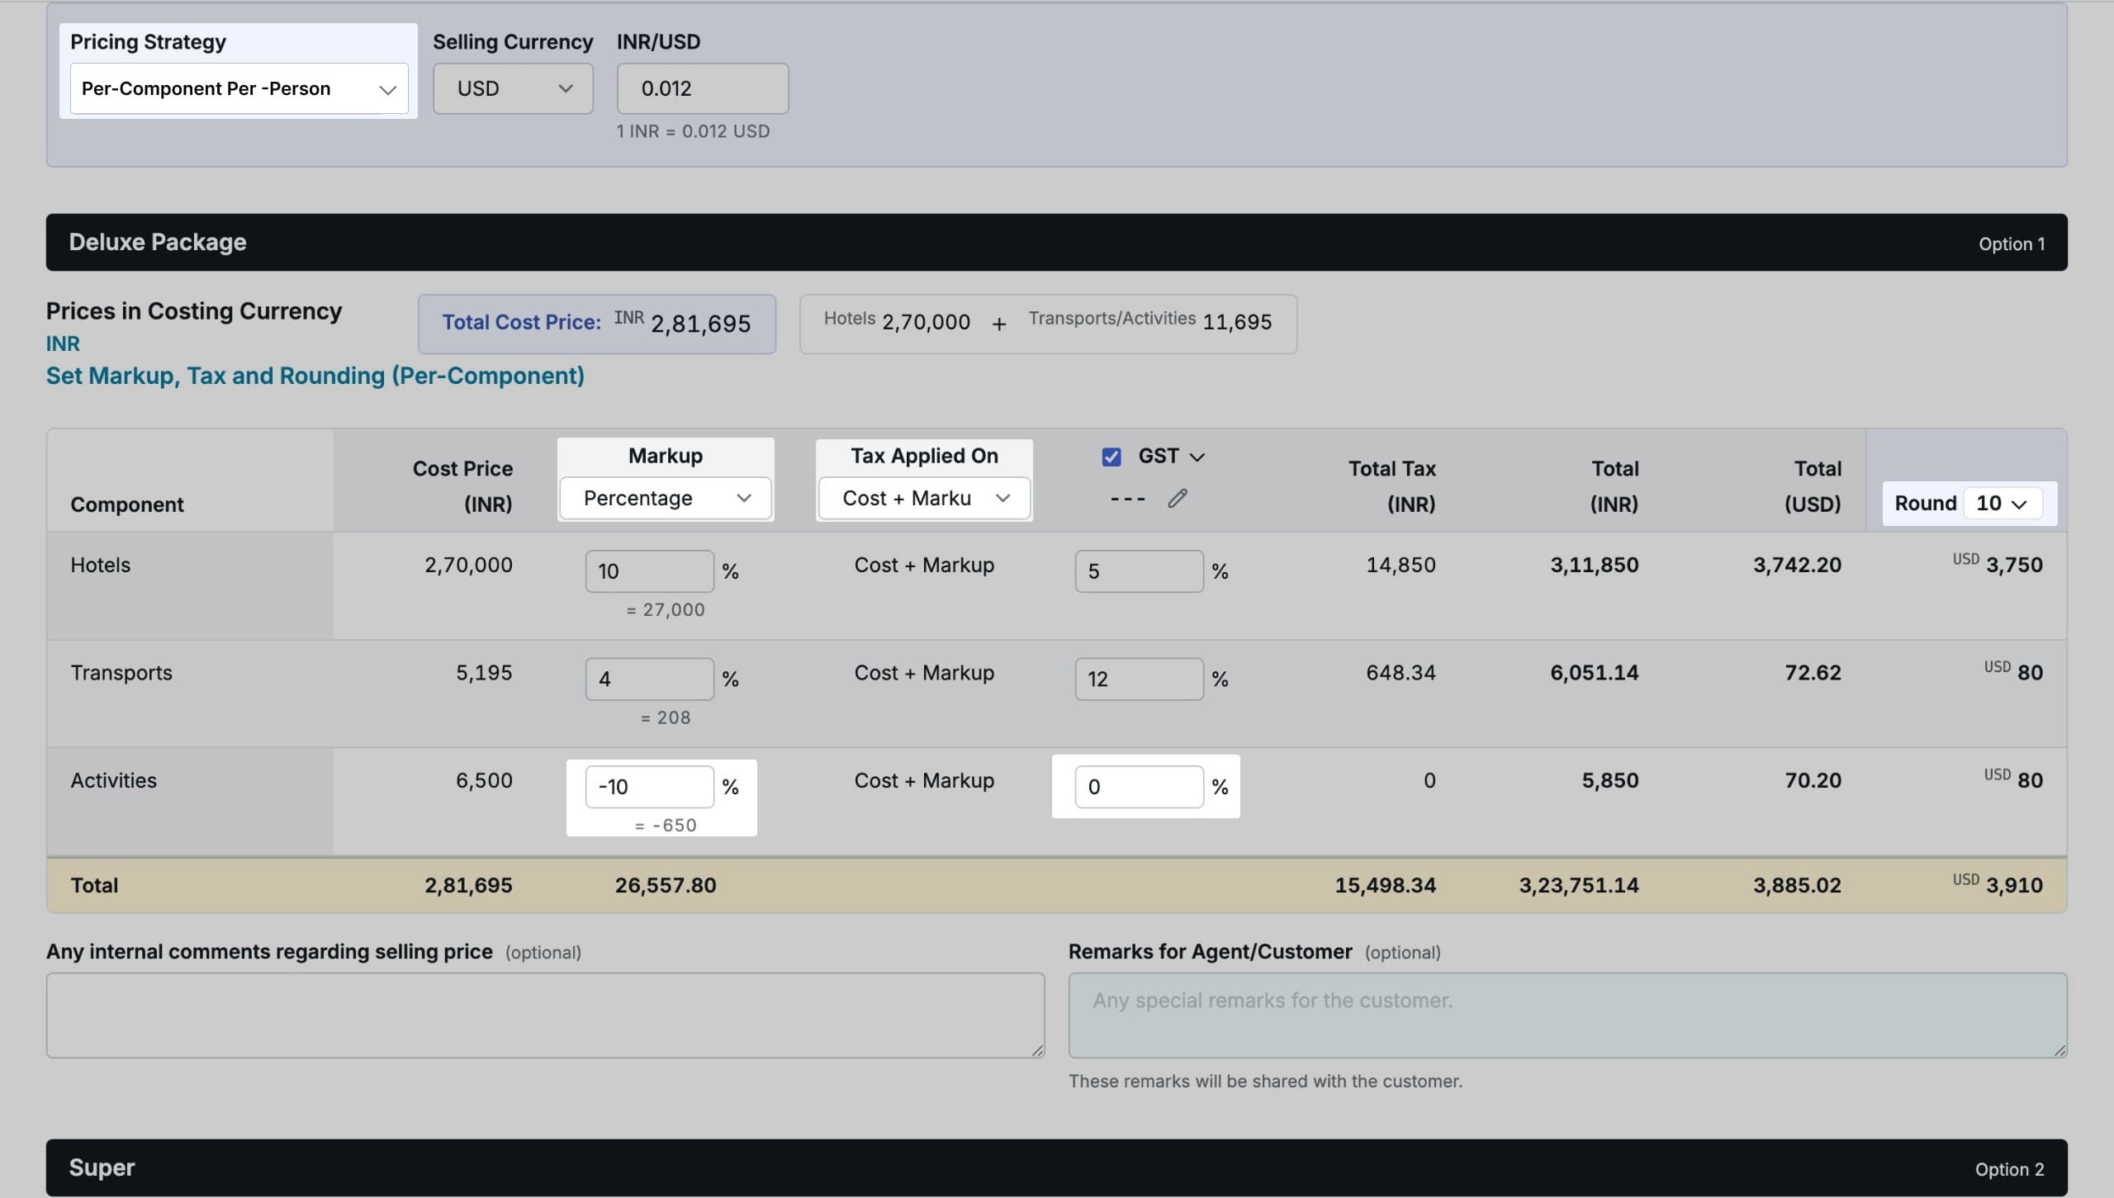Image resolution: width=2114 pixels, height=1198 pixels.
Task: Open the Selling Currency dropdown
Action: pyautogui.click(x=512, y=88)
